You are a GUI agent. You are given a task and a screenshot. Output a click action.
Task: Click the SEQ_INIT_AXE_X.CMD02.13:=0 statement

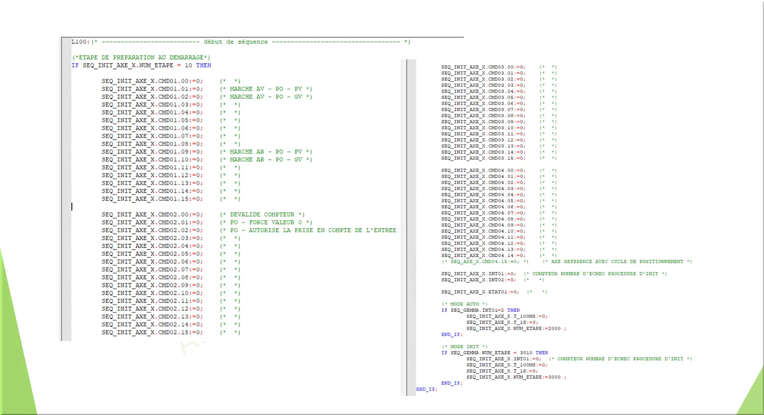(152, 317)
